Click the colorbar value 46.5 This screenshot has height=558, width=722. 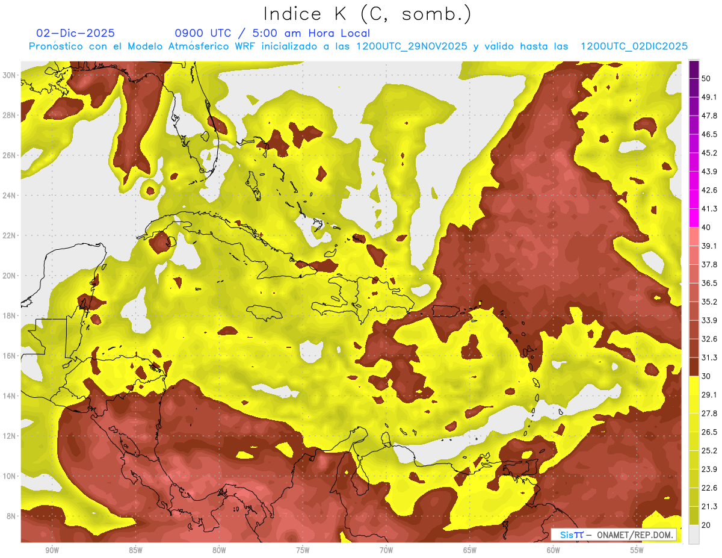click(x=710, y=134)
